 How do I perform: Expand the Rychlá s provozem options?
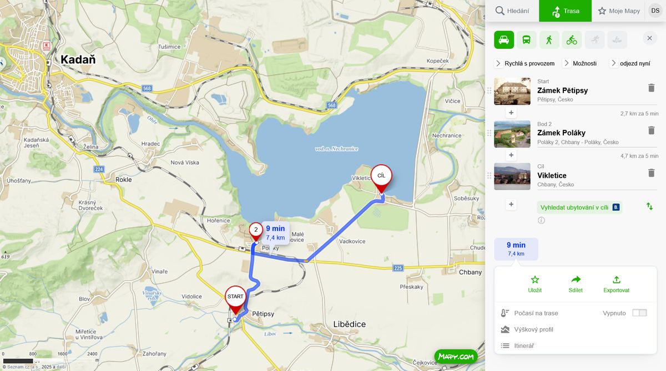coord(524,63)
